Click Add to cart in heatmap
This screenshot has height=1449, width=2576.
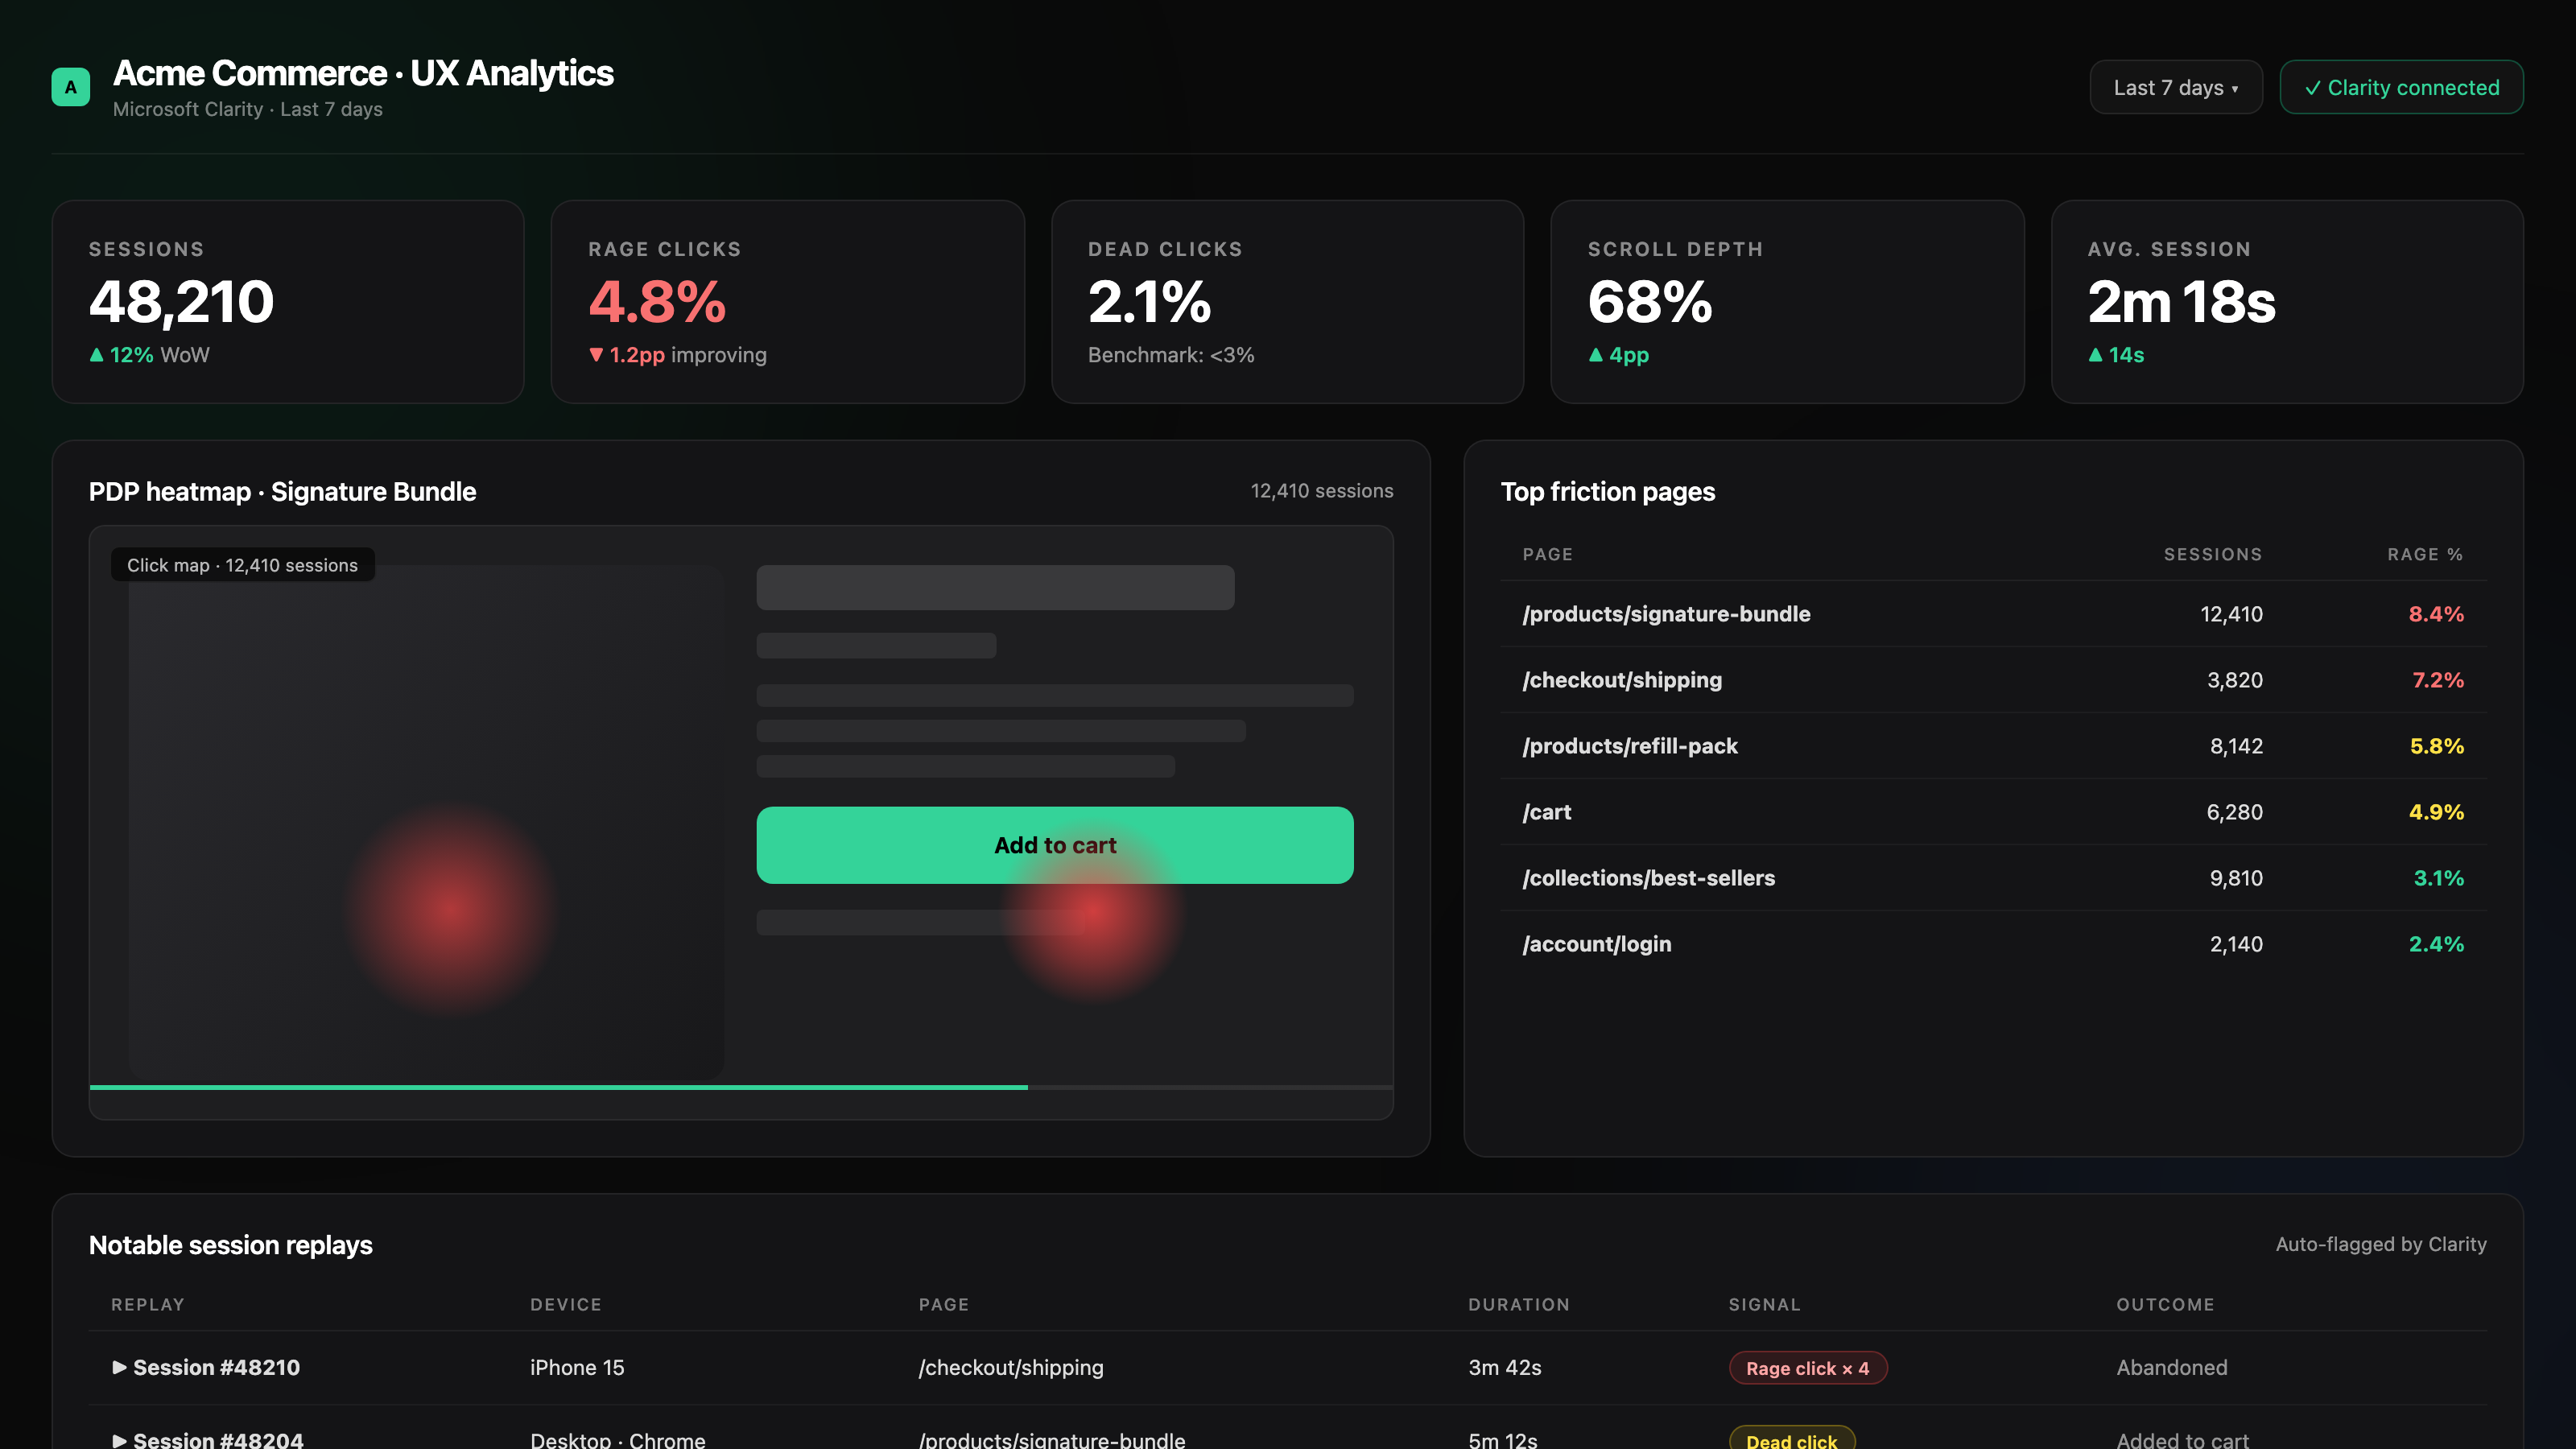(x=1055, y=845)
